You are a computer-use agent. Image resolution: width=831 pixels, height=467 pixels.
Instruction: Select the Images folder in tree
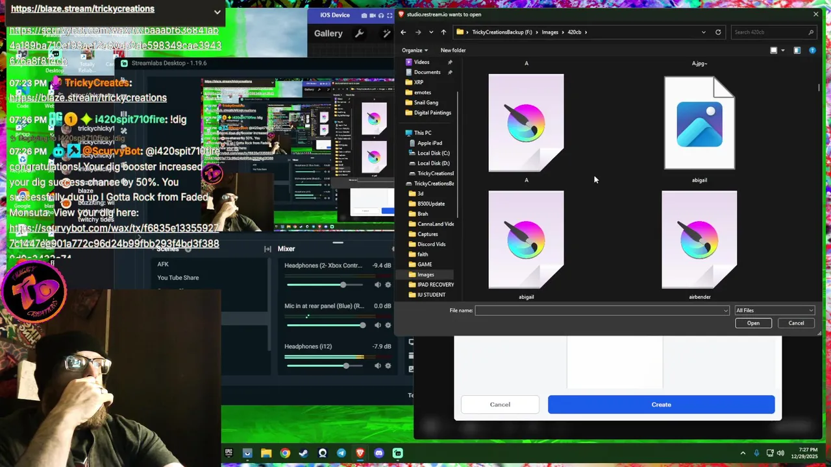(425, 275)
